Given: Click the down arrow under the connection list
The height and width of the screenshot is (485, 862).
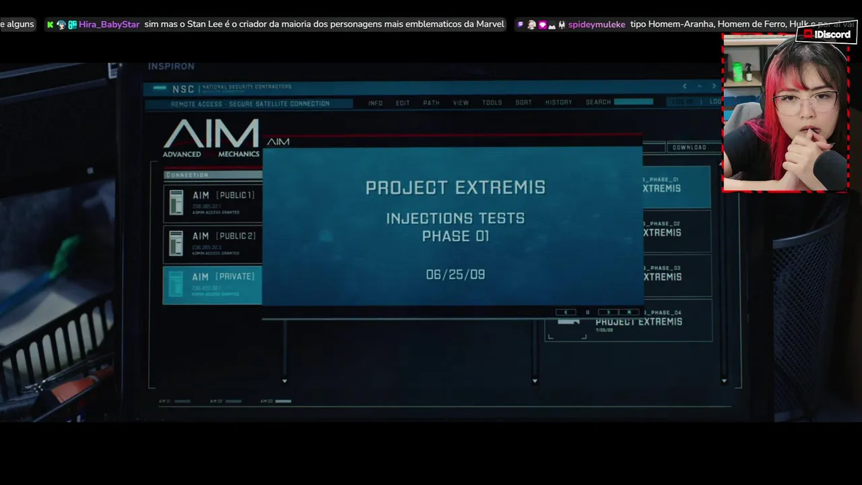Looking at the screenshot, I should point(284,381).
